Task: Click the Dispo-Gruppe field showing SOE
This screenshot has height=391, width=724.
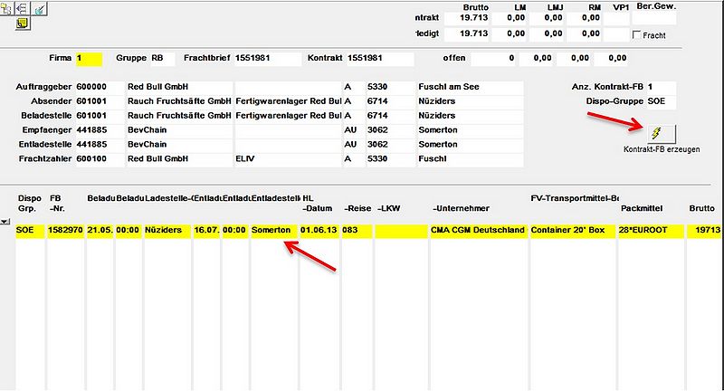Action: pyautogui.click(x=662, y=101)
